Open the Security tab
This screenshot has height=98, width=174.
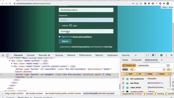pyautogui.click(x=126, y=55)
